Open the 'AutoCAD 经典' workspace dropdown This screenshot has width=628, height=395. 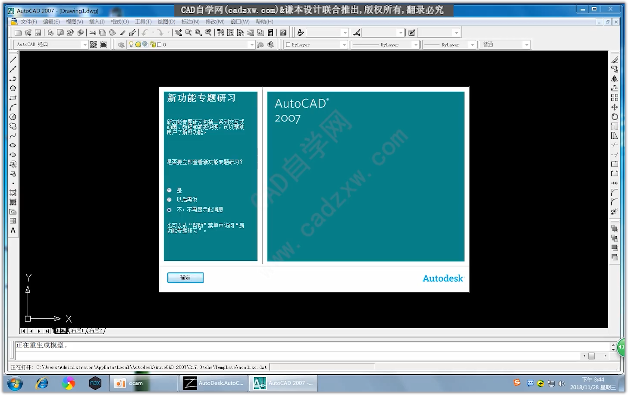(x=85, y=44)
